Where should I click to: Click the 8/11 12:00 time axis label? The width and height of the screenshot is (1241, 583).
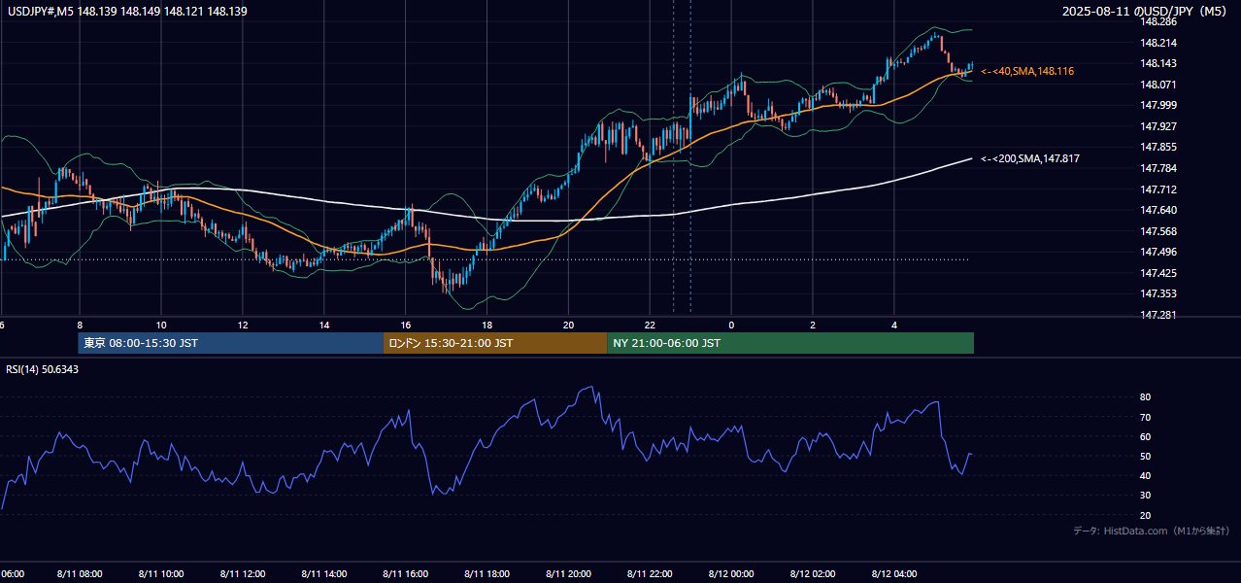(243, 573)
